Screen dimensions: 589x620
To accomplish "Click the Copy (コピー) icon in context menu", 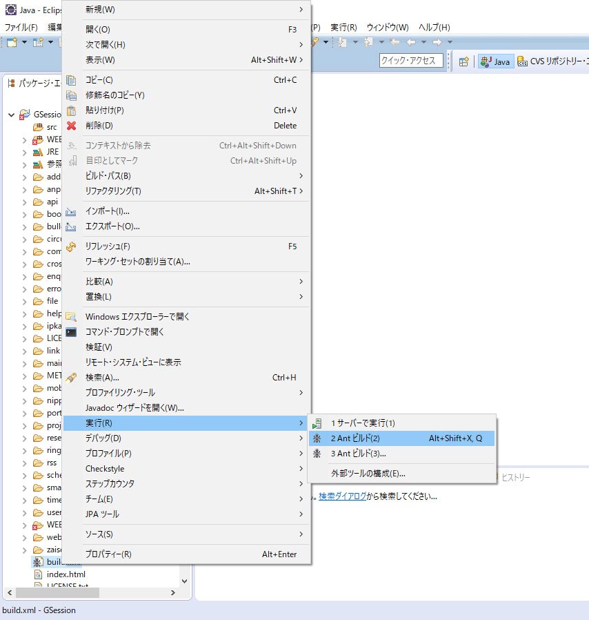I will [71, 80].
